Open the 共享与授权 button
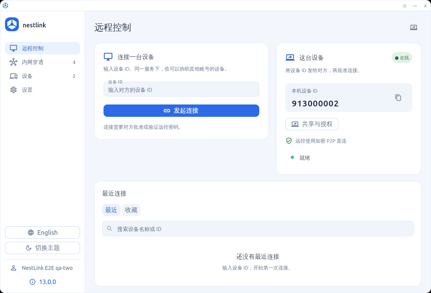 pyautogui.click(x=312, y=124)
